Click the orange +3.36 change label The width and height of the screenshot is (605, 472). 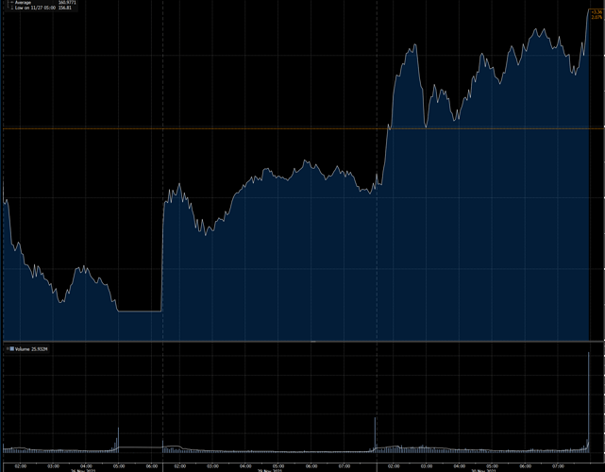tap(597, 11)
